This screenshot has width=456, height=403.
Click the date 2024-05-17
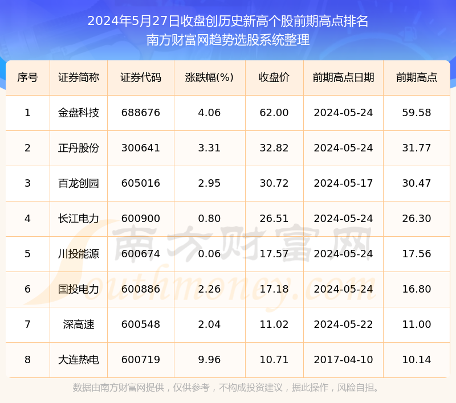click(x=344, y=183)
